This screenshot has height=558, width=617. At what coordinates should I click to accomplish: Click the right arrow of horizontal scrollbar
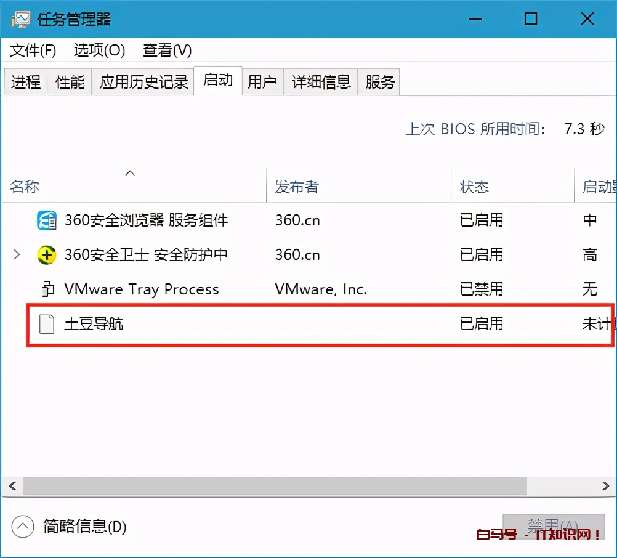(606, 486)
